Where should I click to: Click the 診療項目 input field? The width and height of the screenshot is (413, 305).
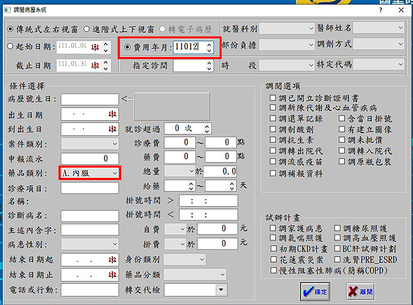(x=89, y=188)
